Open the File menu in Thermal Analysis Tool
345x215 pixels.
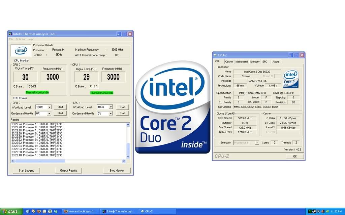(x=11, y=39)
